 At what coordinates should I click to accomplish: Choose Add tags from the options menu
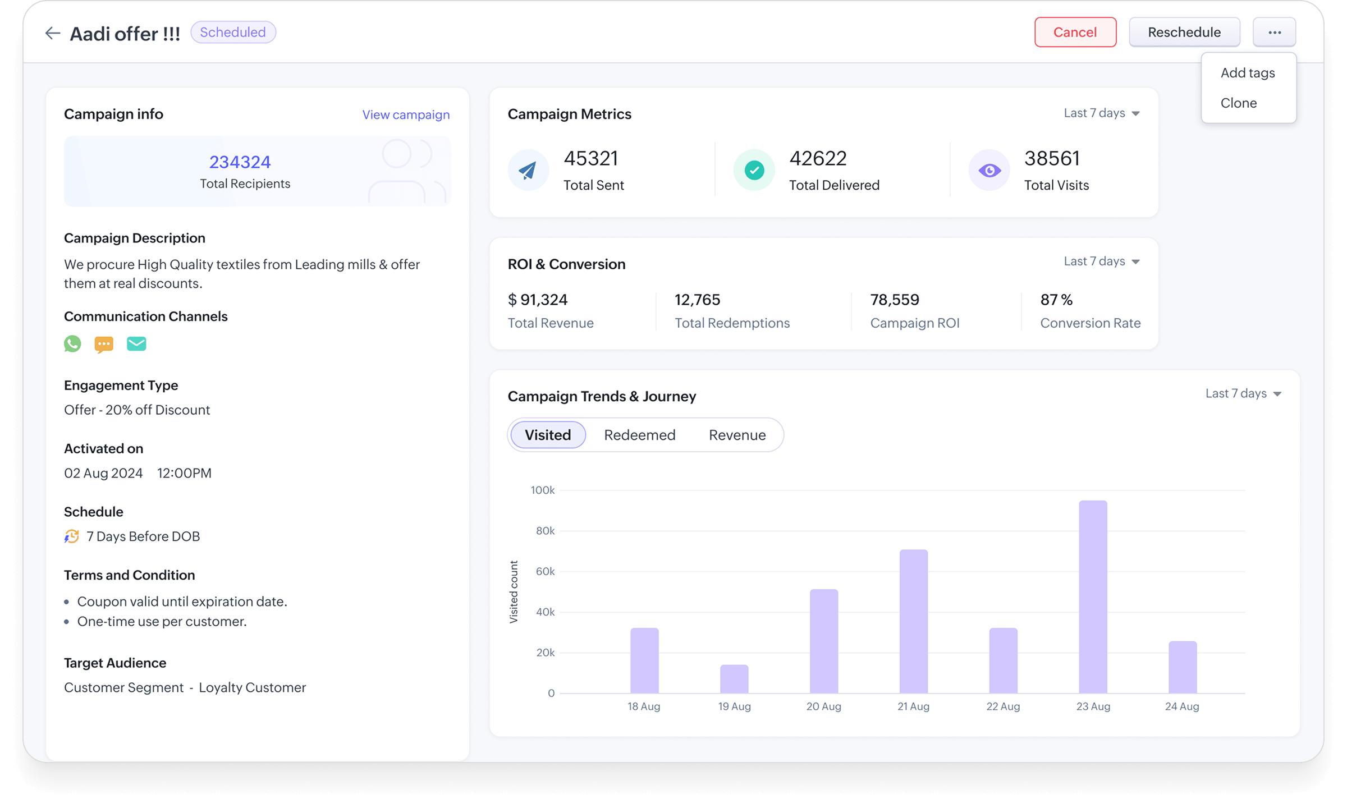1247,72
